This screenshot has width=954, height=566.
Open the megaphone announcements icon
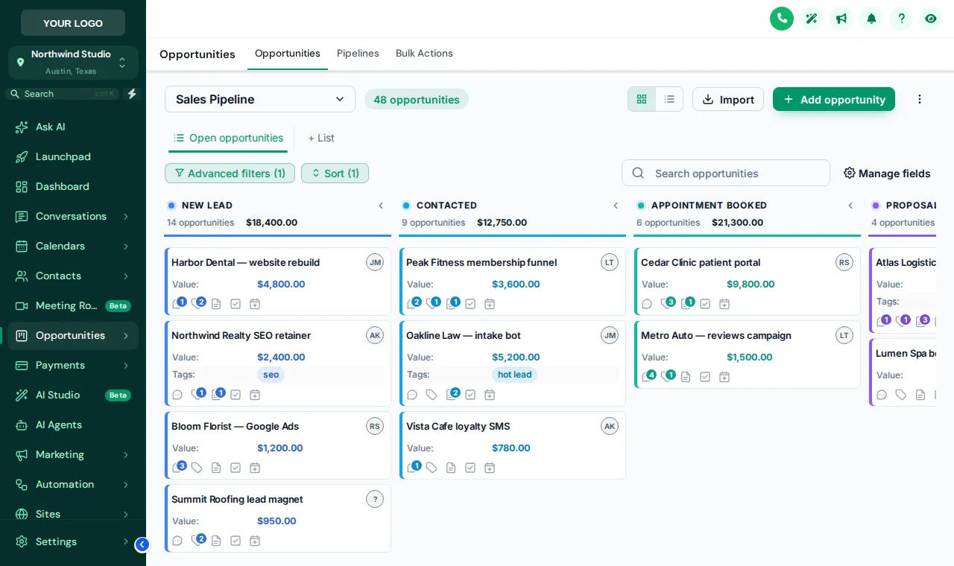(841, 19)
